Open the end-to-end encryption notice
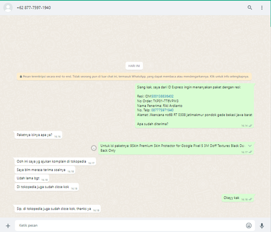This screenshot has height=232, width=271. [x=134, y=76]
